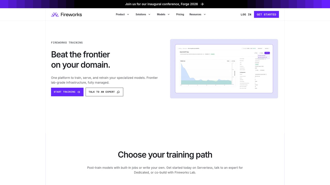Click the TALK TO AN EXPERT button
This screenshot has width=330, height=185.
[104, 92]
